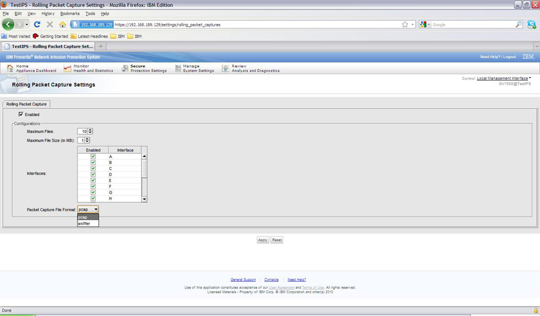The height and width of the screenshot is (316, 540).
Task: Open the Contacts footer link
Action: pos(271,279)
